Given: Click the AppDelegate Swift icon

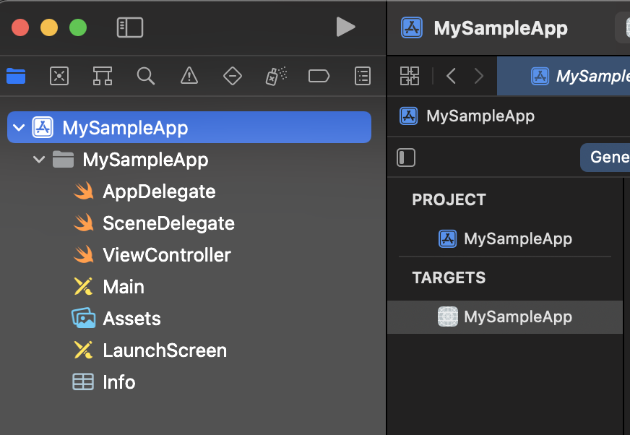Looking at the screenshot, I should [84, 191].
